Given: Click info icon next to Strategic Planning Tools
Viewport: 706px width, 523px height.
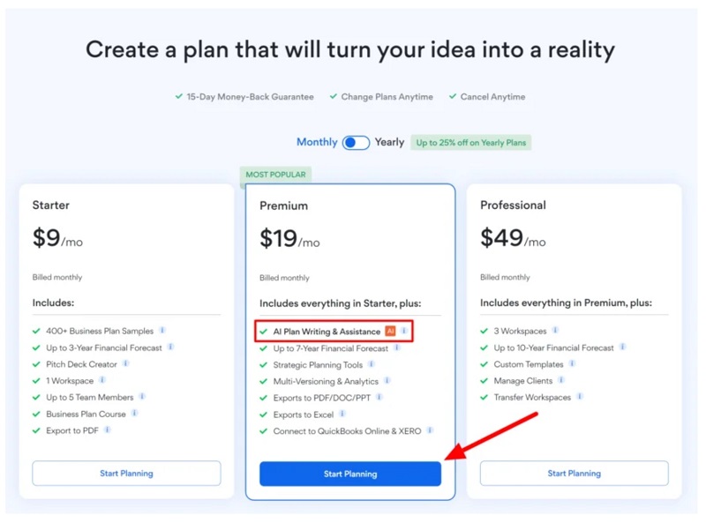Looking at the screenshot, I should tap(372, 364).
